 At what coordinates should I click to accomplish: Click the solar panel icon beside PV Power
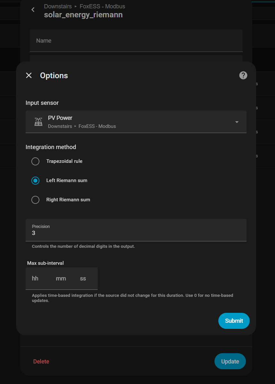click(38, 122)
